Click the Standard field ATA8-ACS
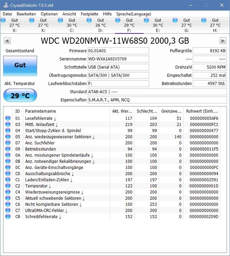 157,92
